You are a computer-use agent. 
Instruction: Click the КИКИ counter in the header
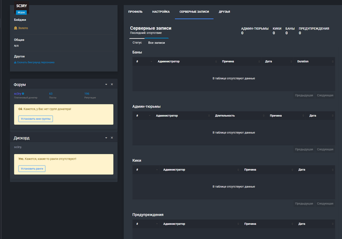point(277,31)
